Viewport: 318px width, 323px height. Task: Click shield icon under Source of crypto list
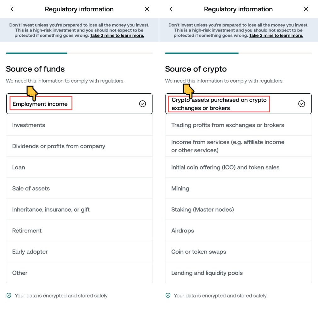pyautogui.click(x=168, y=296)
